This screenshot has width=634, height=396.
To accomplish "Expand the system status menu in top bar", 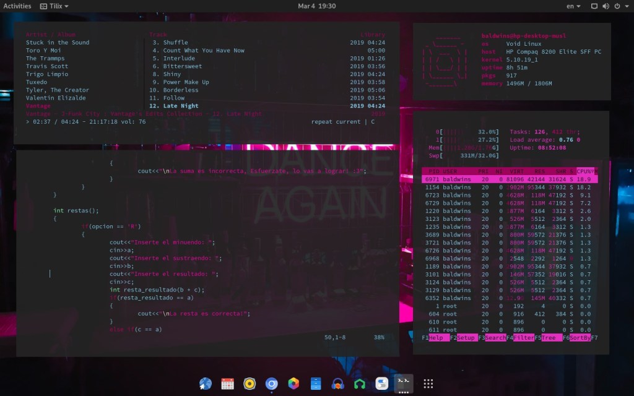I will [x=608, y=6].
